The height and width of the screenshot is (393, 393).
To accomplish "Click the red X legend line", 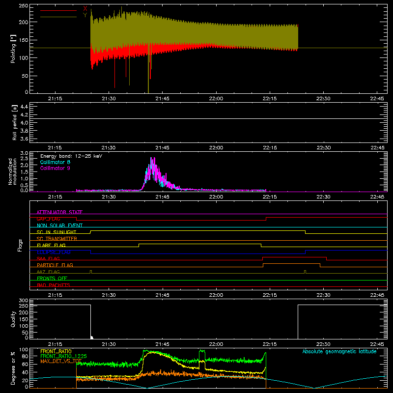I will 58,10.
